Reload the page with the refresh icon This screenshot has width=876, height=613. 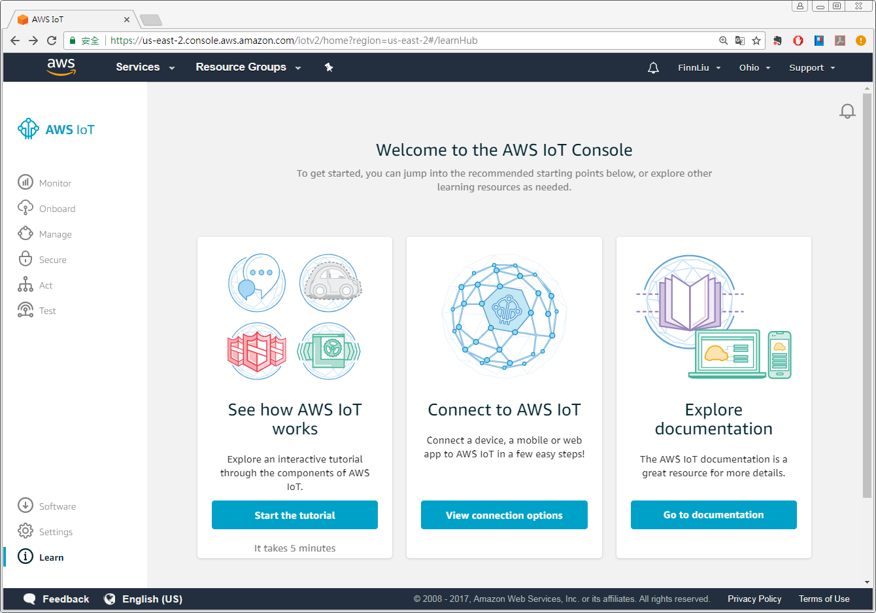pos(52,41)
